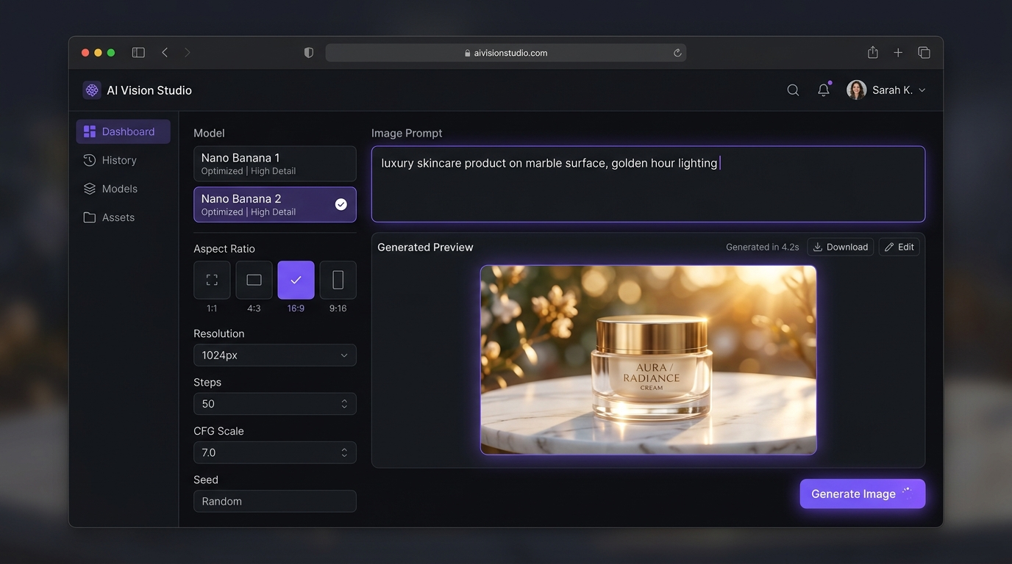Click the new tab plus icon

coord(898,53)
